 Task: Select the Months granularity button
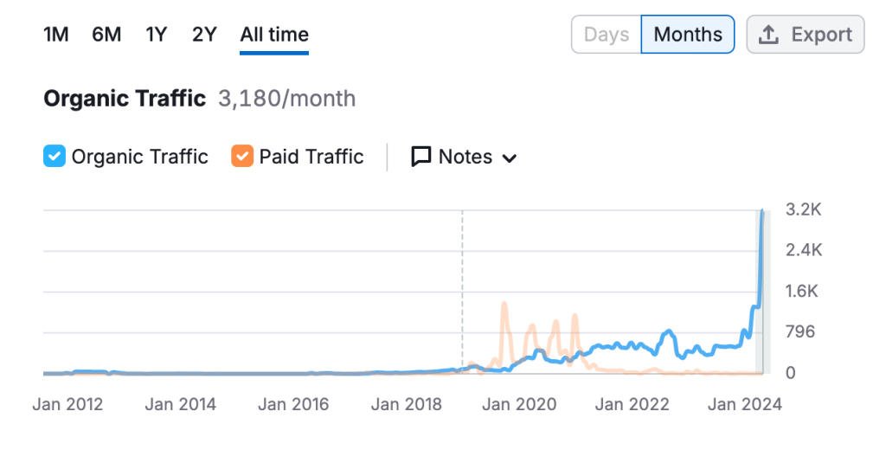(x=688, y=35)
